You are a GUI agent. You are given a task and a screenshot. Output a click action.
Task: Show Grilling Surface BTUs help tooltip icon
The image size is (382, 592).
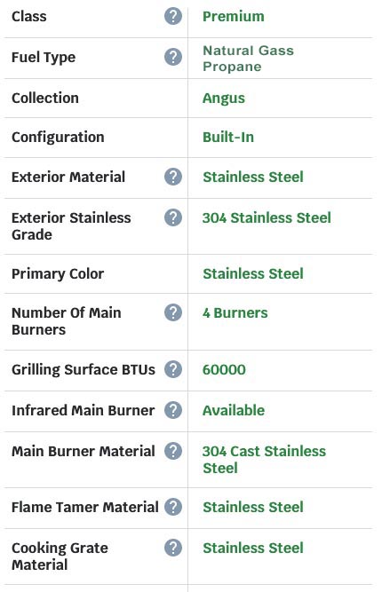[173, 369]
